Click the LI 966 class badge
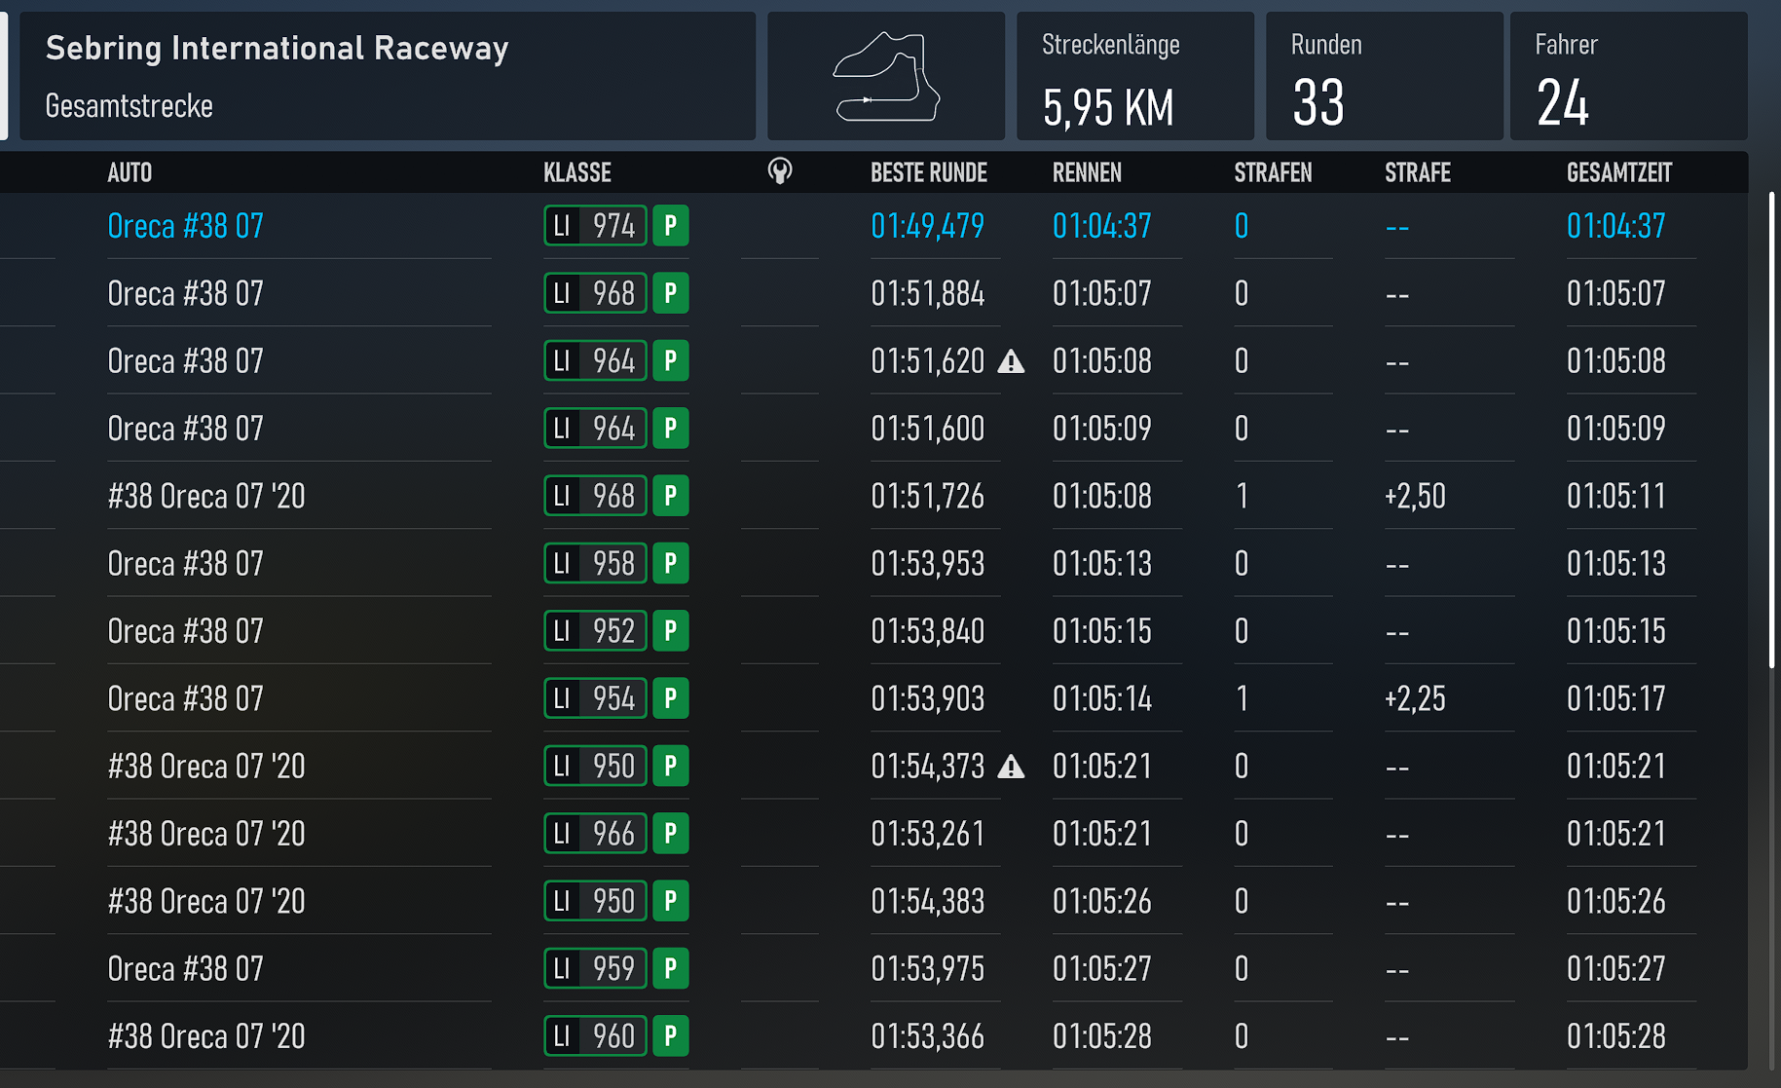The height and width of the screenshot is (1088, 1781). (x=595, y=834)
